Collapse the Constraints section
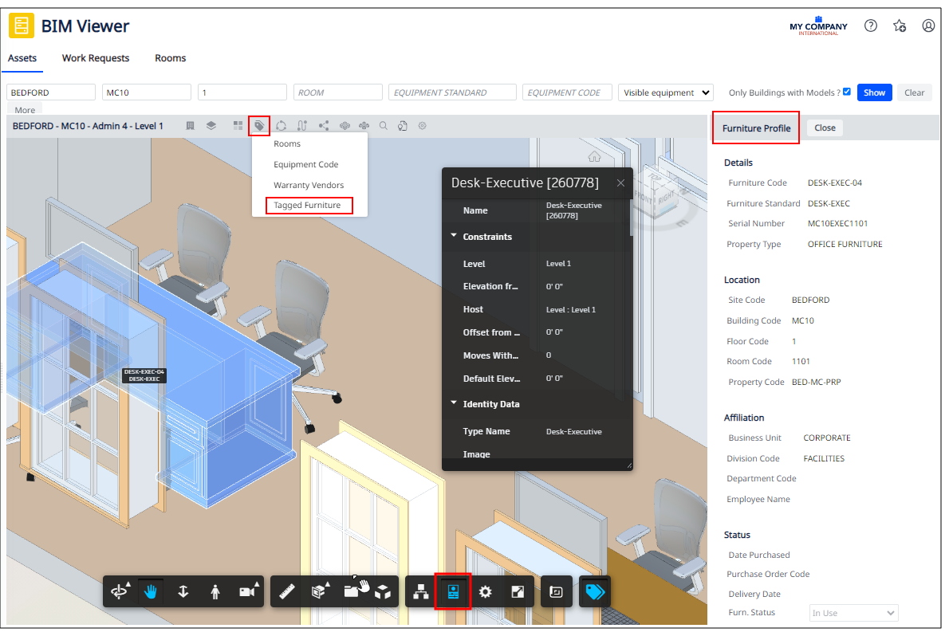This screenshot has width=949, height=636. pyautogui.click(x=454, y=236)
